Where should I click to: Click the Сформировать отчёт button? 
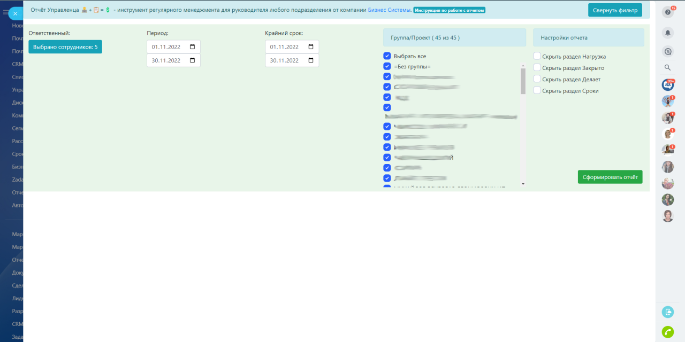point(610,177)
